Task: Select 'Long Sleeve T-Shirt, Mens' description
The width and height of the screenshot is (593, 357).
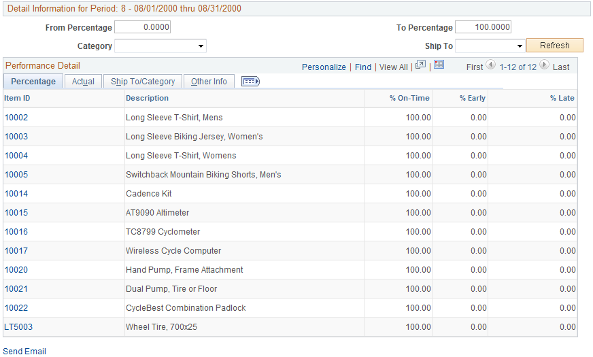Action: [x=174, y=118]
